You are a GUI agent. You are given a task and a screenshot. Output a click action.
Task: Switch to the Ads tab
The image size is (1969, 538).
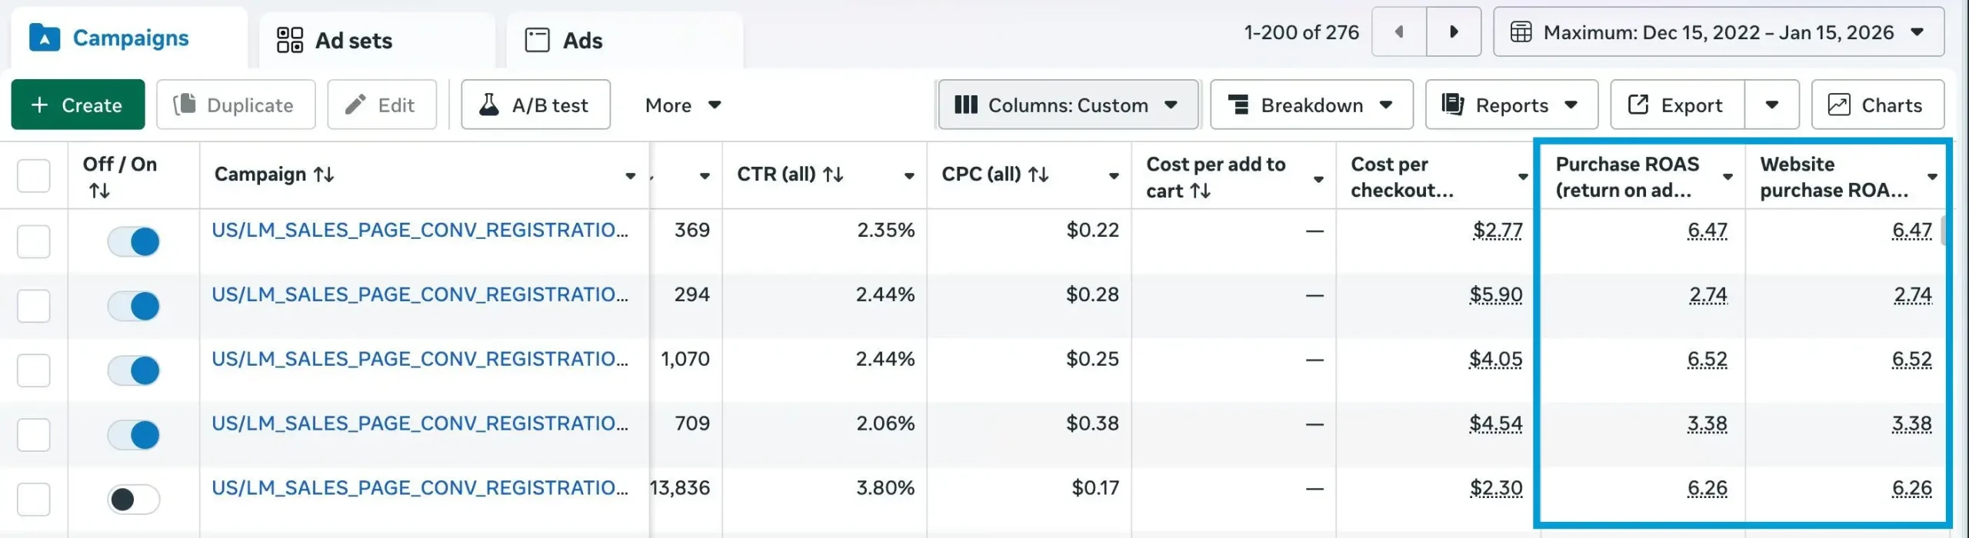tap(564, 41)
